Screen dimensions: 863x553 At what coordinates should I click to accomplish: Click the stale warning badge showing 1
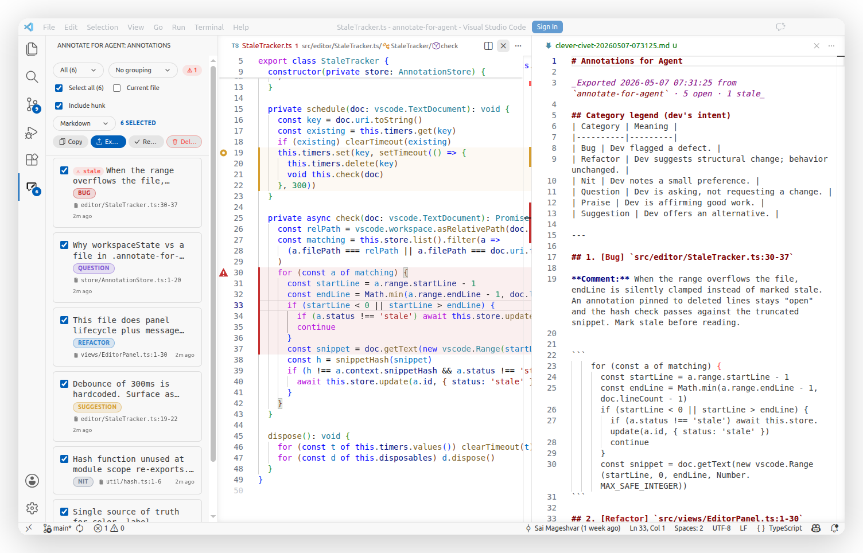(x=192, y=70)
